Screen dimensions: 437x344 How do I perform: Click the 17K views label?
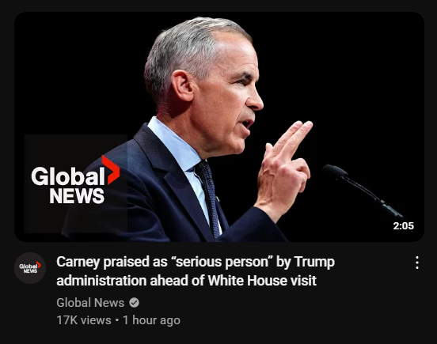[x=84, y=320]
